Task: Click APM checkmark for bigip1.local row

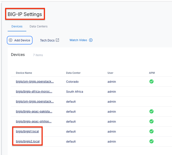Action: pyautogui.click(x=151, y=131)
